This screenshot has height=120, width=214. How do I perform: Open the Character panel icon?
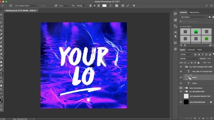[x=176, y=32]
